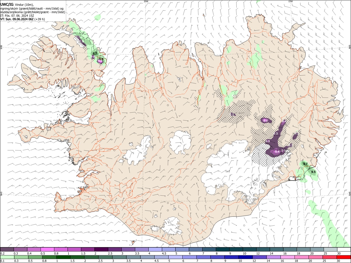Pick the pale green 0.1 rain legend swatch
The height and width of the screenshot is (263, 351).
coord(7,257)
